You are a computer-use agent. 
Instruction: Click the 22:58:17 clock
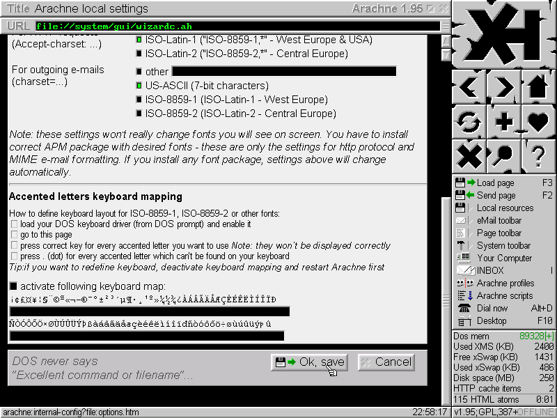[430, 412]
